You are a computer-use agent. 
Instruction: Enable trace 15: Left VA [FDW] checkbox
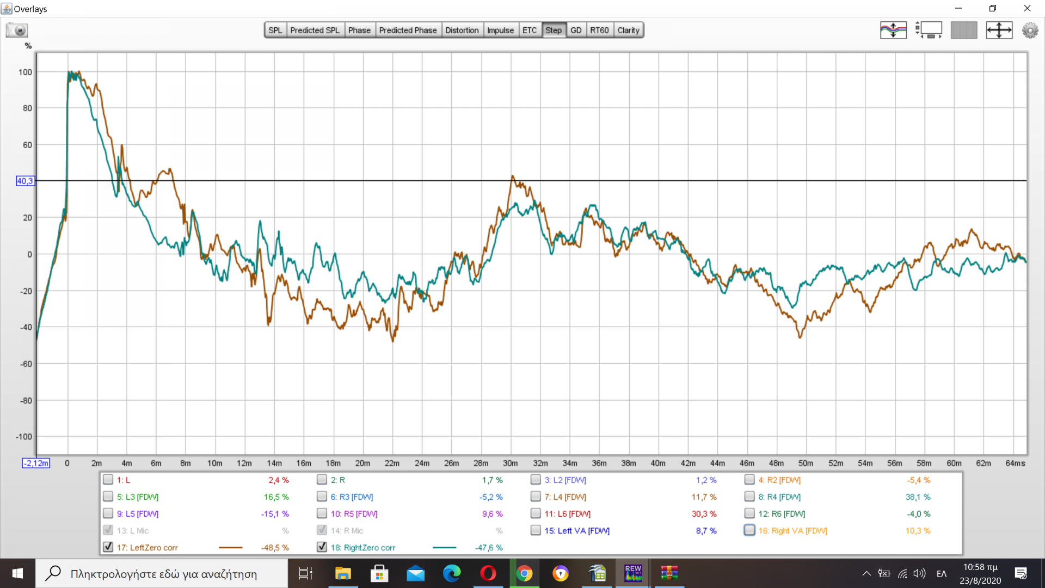tap(536, 530)
